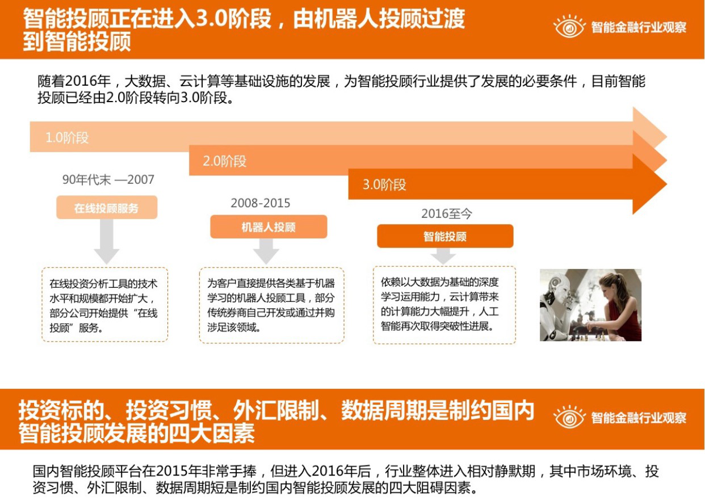The image size is (705, 500).
Task: Select the 机器人投顾 label box
Action: (268, 227)
